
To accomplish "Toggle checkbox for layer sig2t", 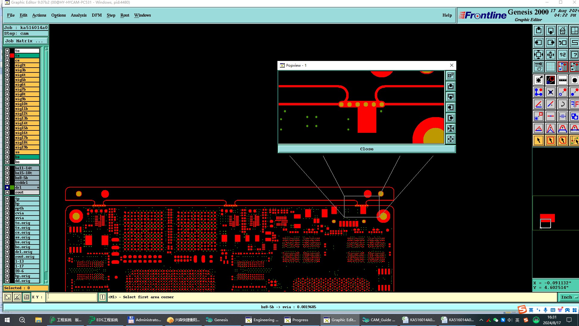I will (x=7, y=65).
